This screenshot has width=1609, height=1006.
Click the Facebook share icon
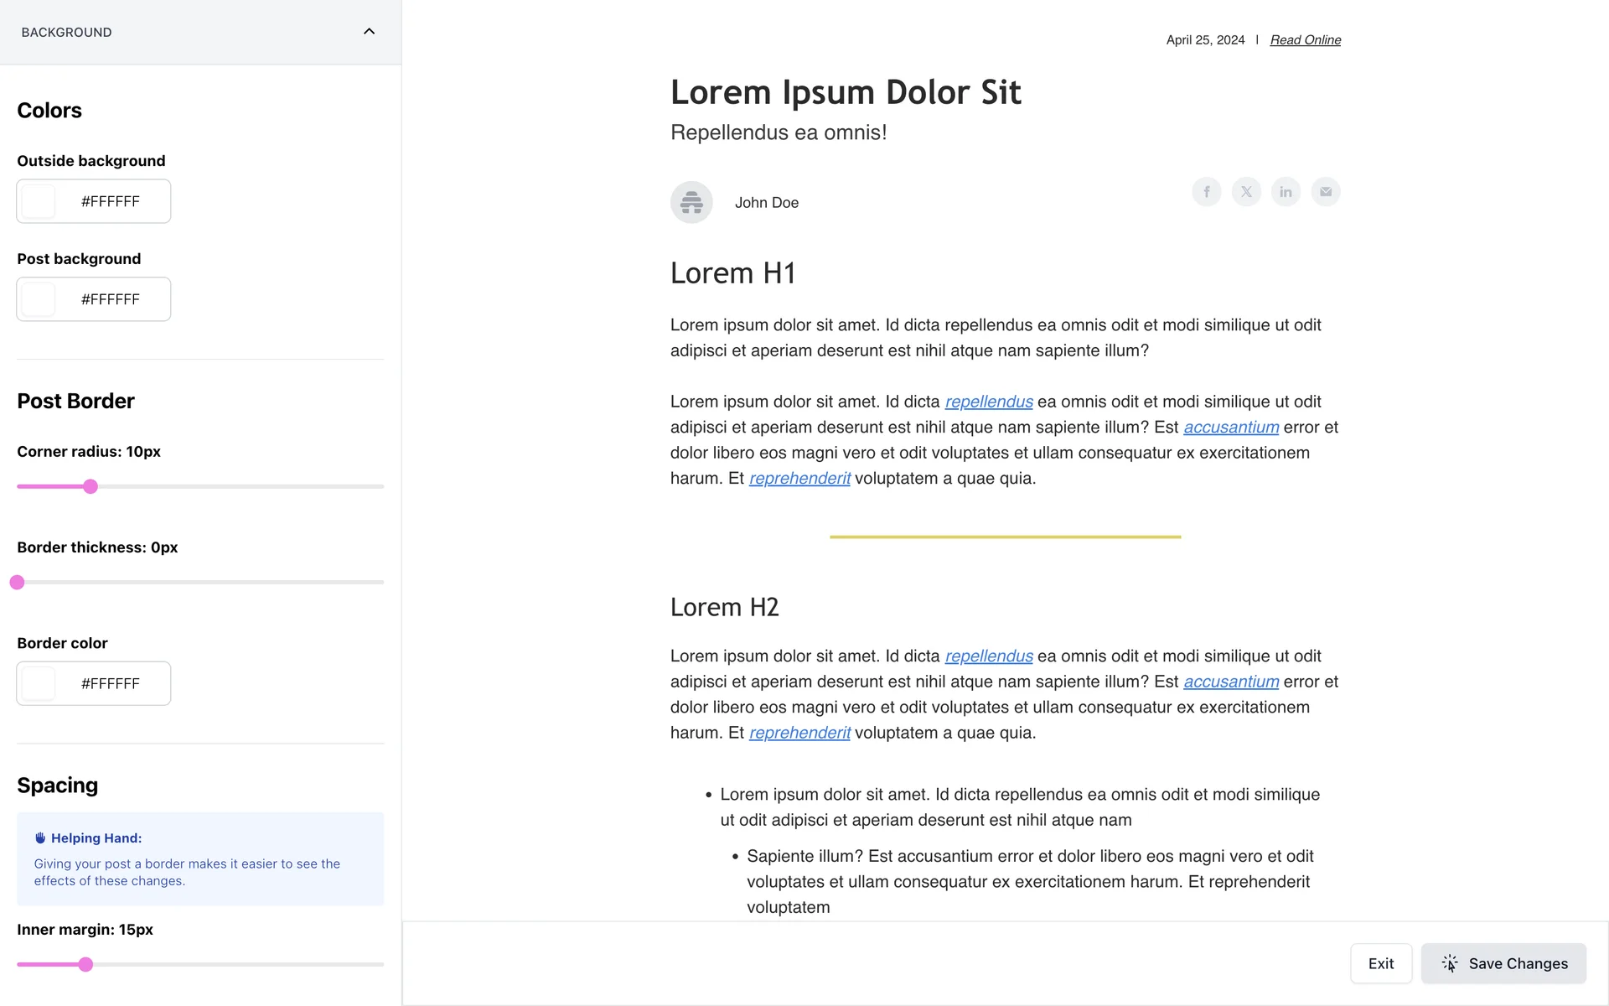pyautogui.click(x=1207, y=192)
